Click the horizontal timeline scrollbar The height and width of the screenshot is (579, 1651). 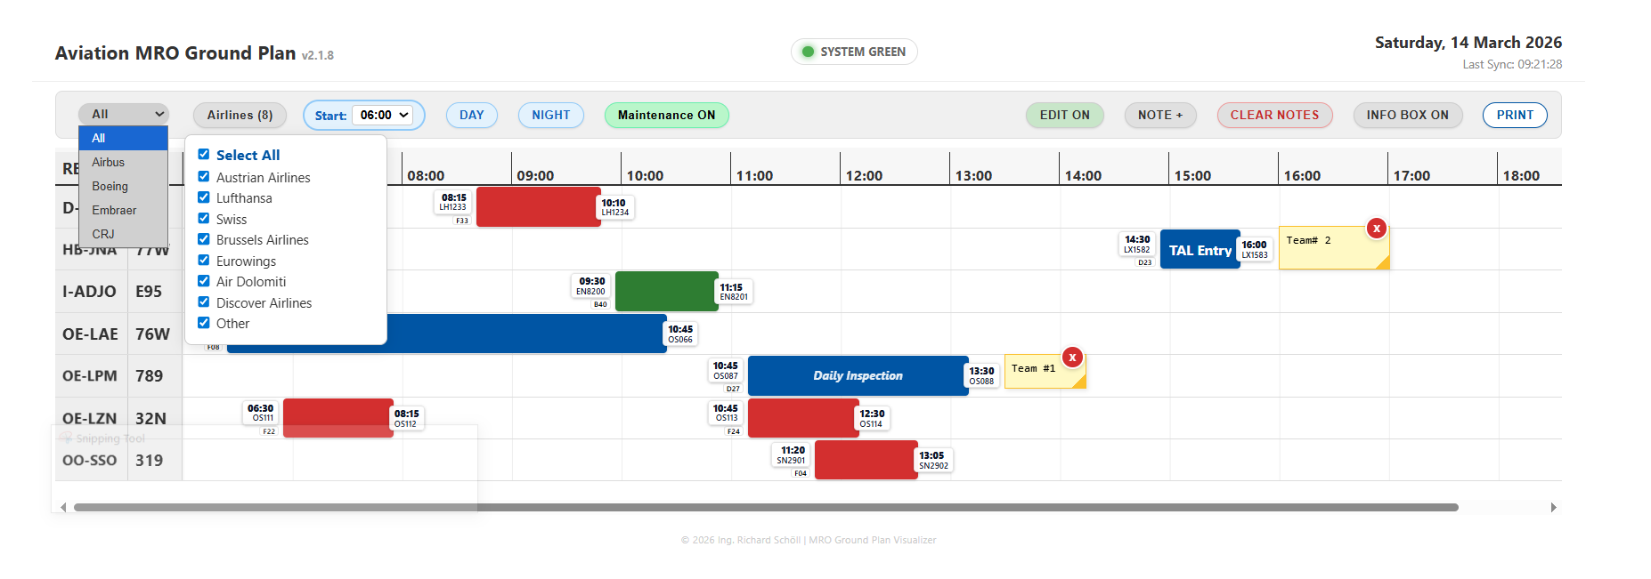tap(766, 507)
